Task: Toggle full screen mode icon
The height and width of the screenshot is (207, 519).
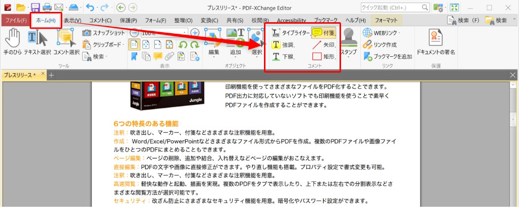Action: tap(454, 7)
